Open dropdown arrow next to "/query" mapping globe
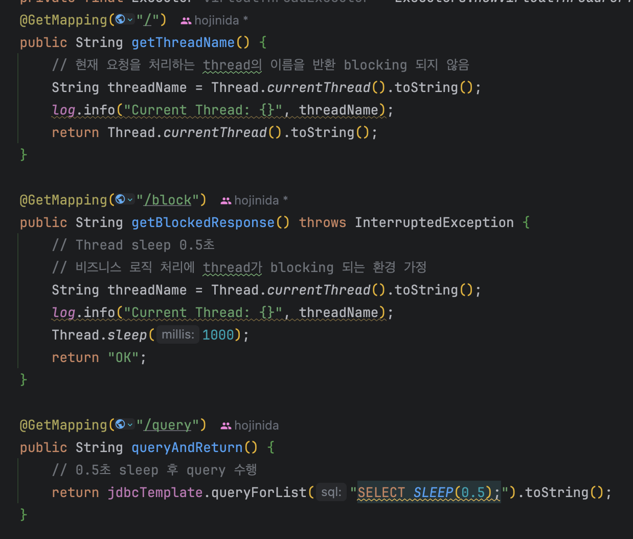Image resolution: width=633 pixels, height=539 pixels. (x=130, y=425)
